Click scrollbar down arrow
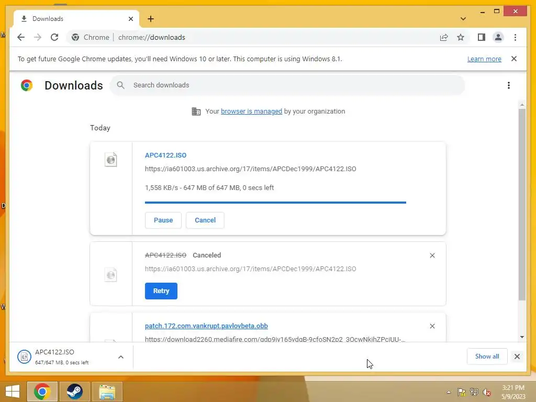This screenshot has height=402, width=536. (x=522, y=337)
